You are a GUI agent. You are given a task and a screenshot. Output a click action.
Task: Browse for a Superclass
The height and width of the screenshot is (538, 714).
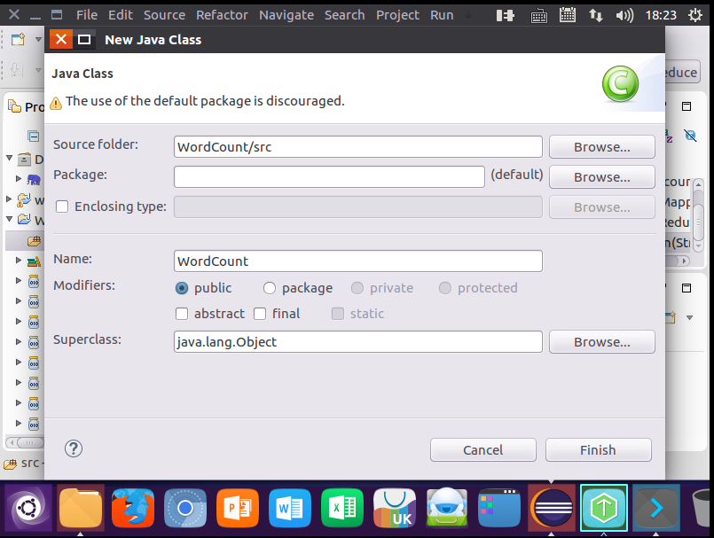(x=601, y=341)
